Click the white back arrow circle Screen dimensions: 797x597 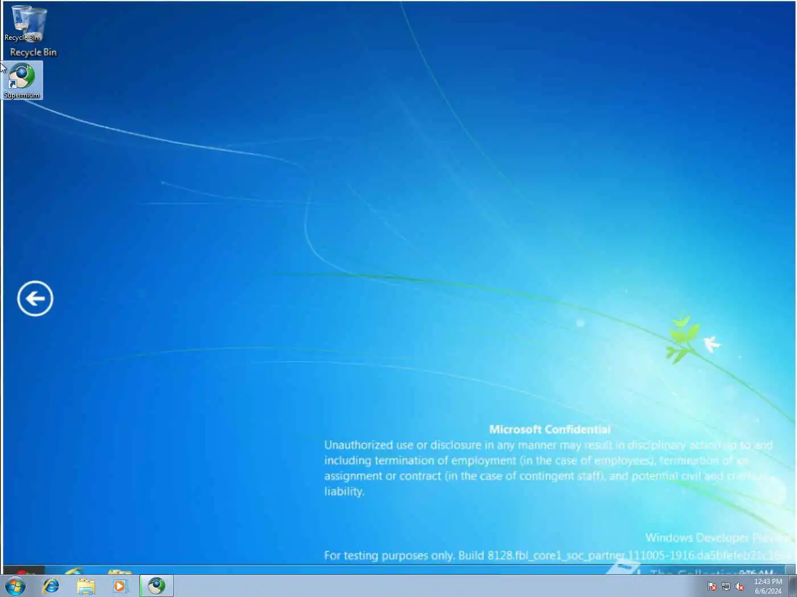pos(35,298)
